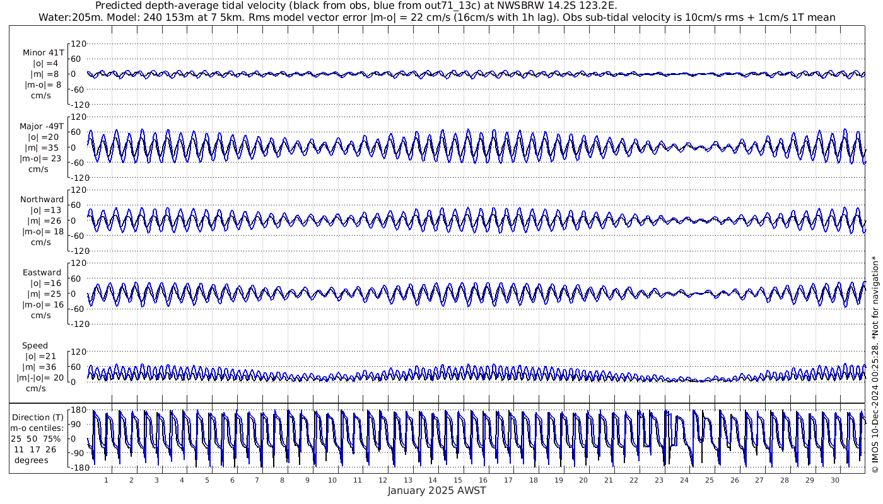Click the '|o| =20' value
The image size is (883, 504).
coord(43,137)
